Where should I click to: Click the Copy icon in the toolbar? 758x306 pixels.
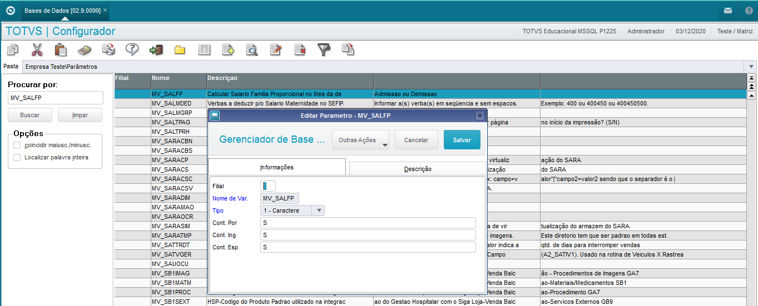pos(12,49)
